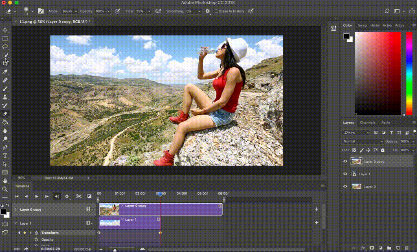Open the Paths tab
The height and width of the screenshot is (252, 417).
[x=386, y=123]
